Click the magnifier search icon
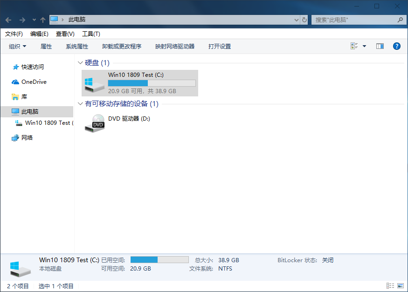The image size is (408, 292). coord(401,20)
